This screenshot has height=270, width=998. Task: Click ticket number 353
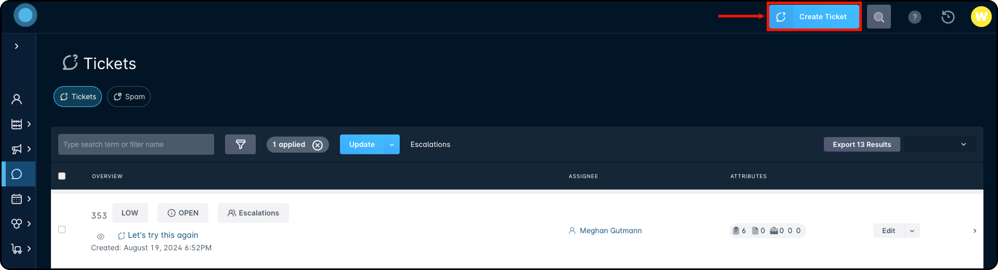click(99, 215)
